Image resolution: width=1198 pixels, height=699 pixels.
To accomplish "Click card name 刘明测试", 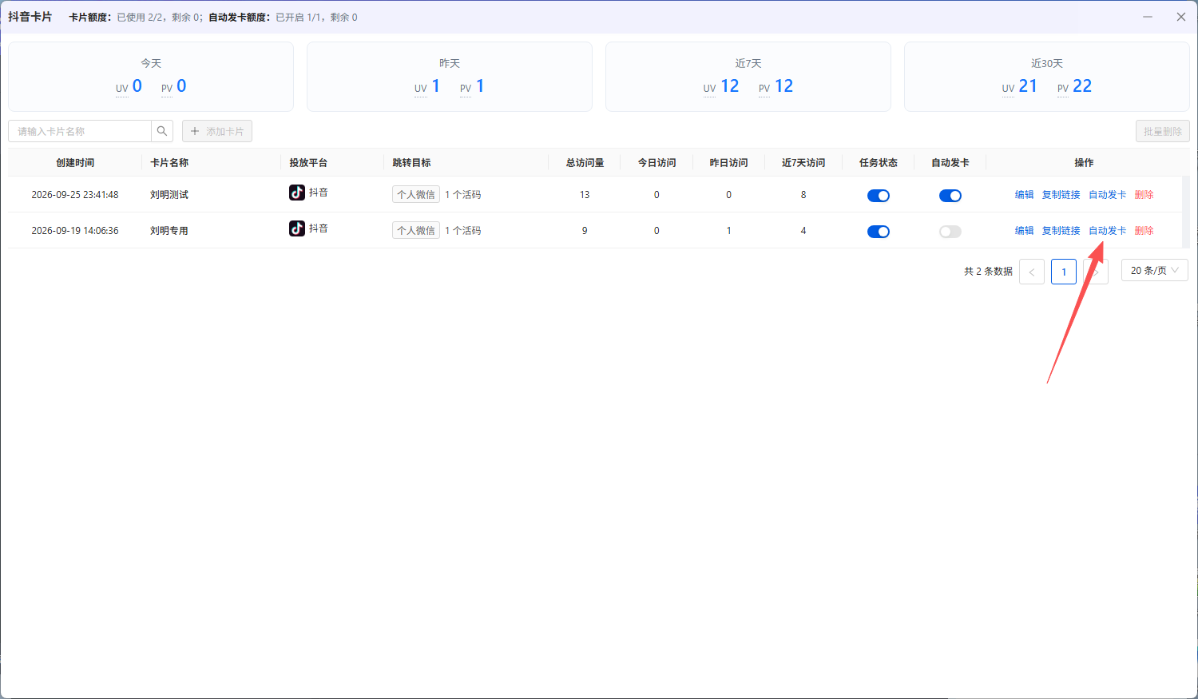I will [169, 195].
